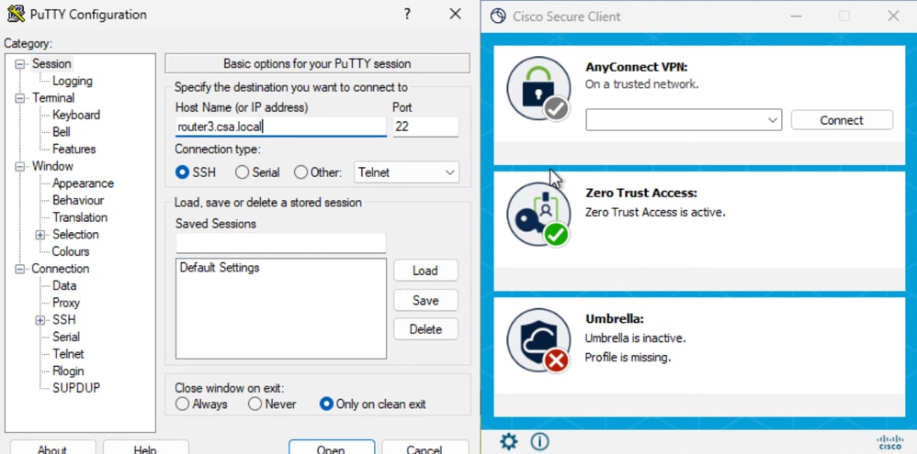Expand the Selection tree node
This screenshot has height=454, width=917.
(x=40, y=235)
